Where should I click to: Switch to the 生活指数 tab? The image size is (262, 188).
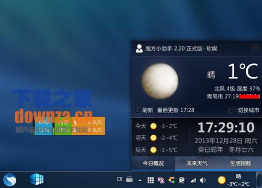coord(241,163)
